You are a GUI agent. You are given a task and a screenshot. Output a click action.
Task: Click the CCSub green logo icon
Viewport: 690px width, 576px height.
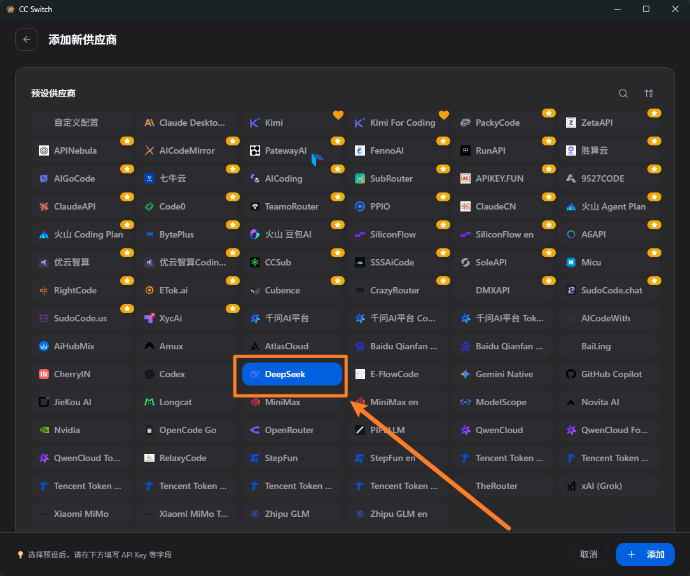pos(255,262)
